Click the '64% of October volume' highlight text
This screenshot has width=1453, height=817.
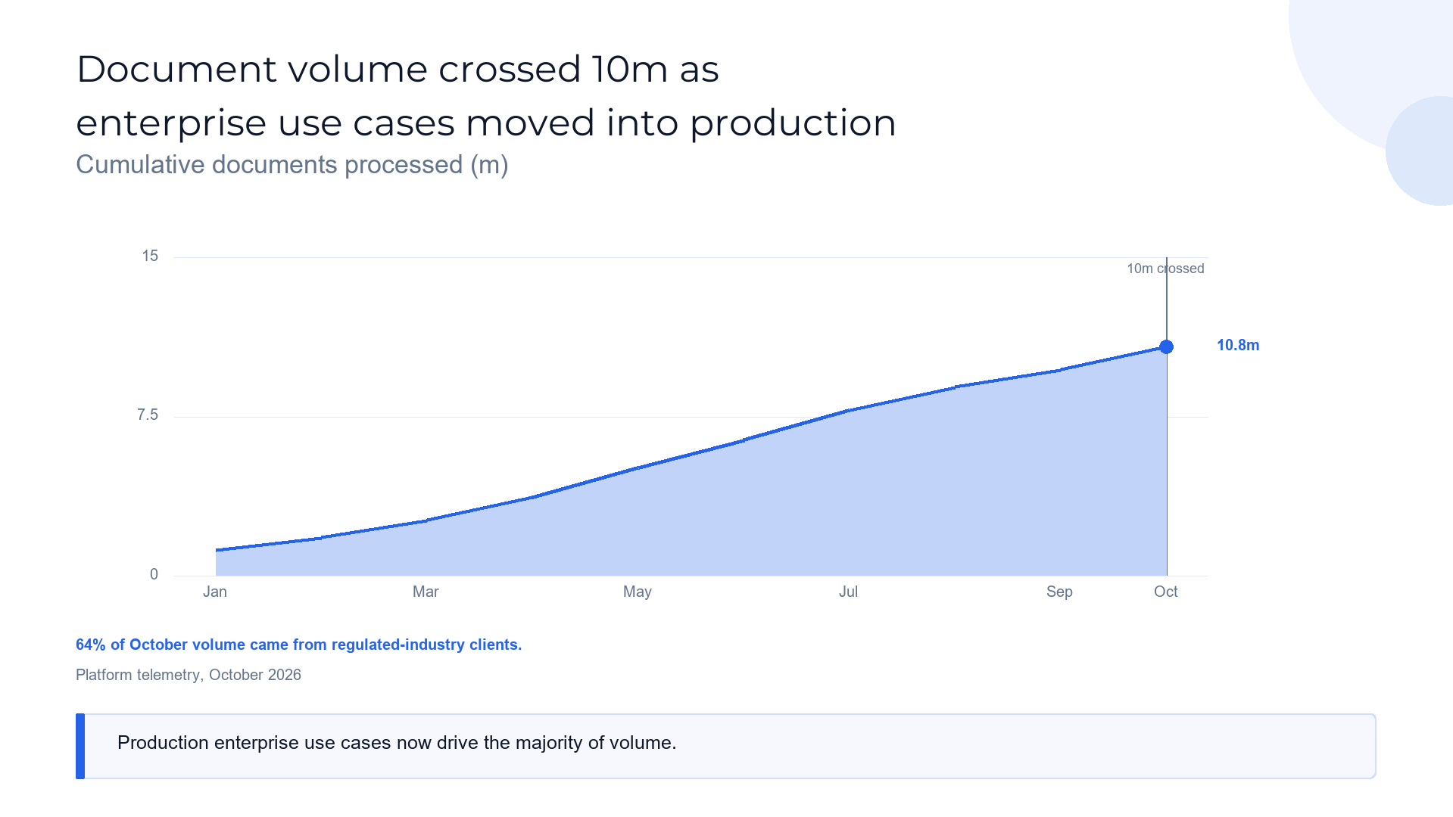(299, 645)
